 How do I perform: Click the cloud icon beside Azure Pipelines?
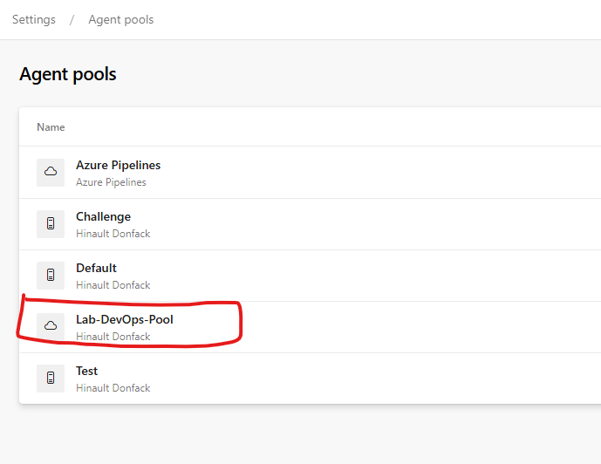pos(51,173)
